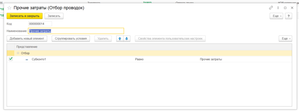This screenshot has width=299, height=112.
Task: Move the condition up with blue arrow
Action: point(120,39)
